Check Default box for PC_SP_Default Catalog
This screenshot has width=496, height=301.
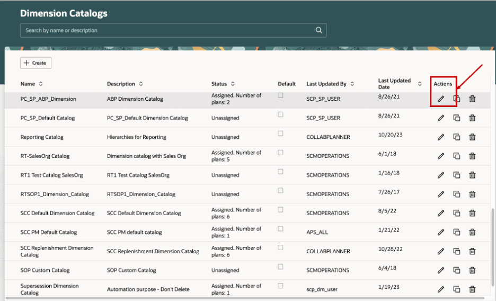[280, 114]
